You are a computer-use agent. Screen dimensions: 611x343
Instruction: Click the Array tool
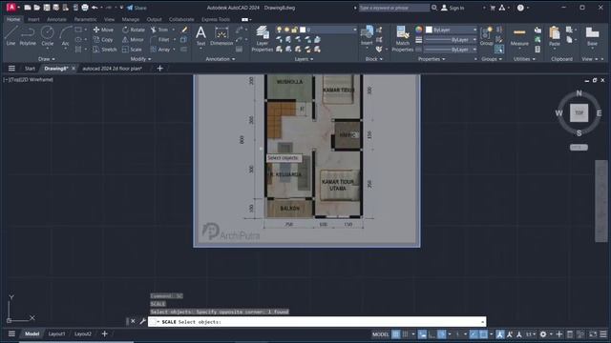160,50
